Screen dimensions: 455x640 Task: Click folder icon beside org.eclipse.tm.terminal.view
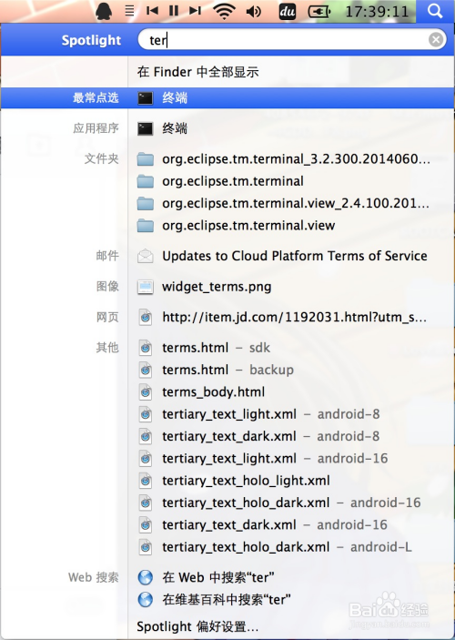click(x=146, y=225)
